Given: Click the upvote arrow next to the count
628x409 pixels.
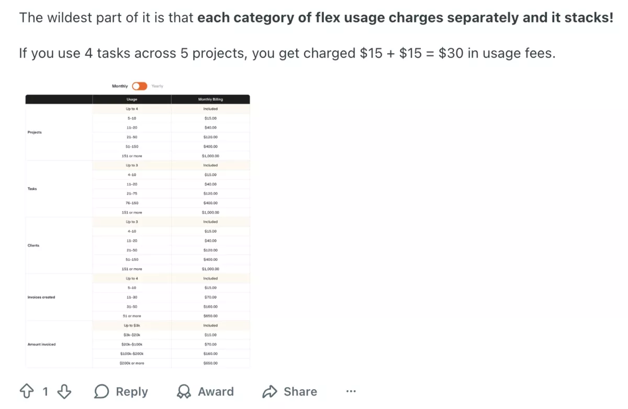Looking at the screenshot, I should pyautogui.click(x=26, y=391).
